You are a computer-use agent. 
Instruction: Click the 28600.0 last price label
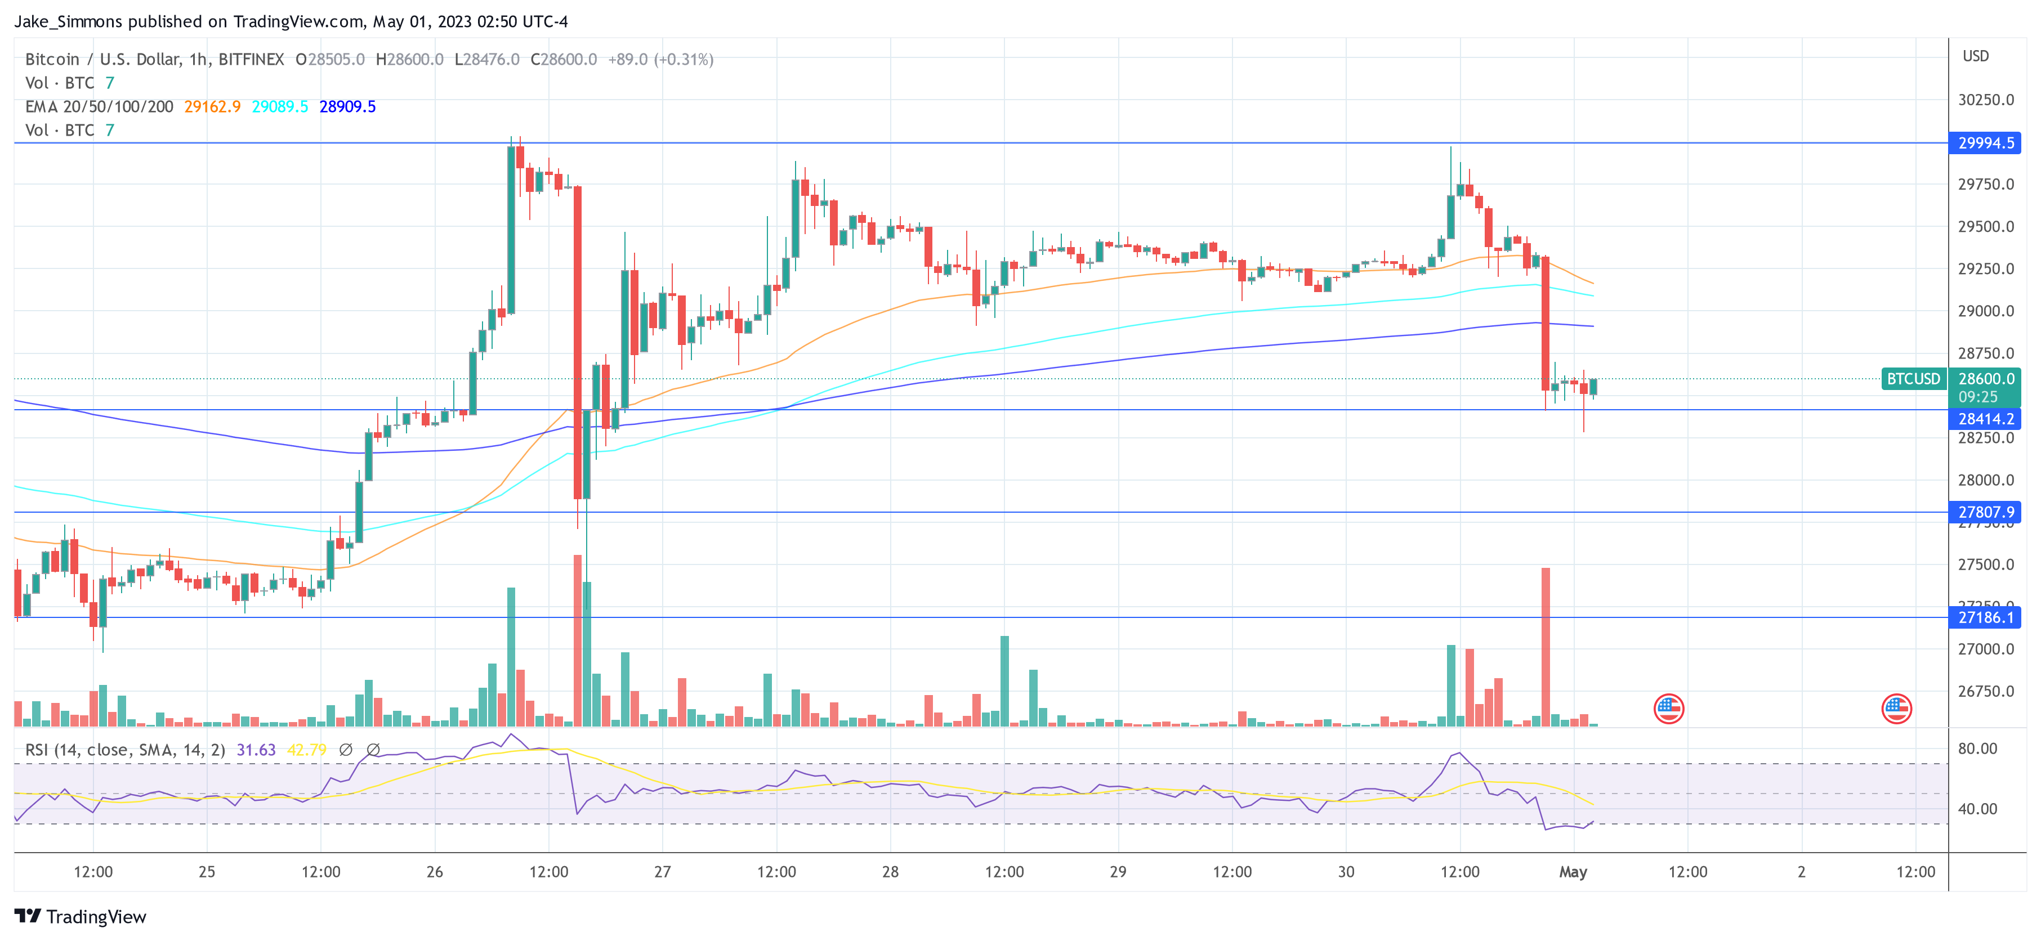click(1985, 379)
